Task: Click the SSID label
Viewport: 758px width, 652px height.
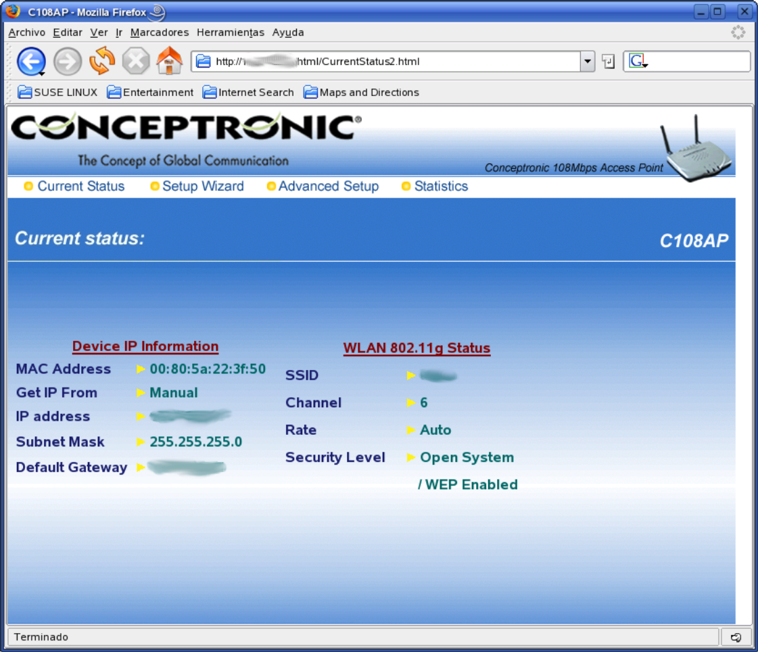Action: click(302, 375)
